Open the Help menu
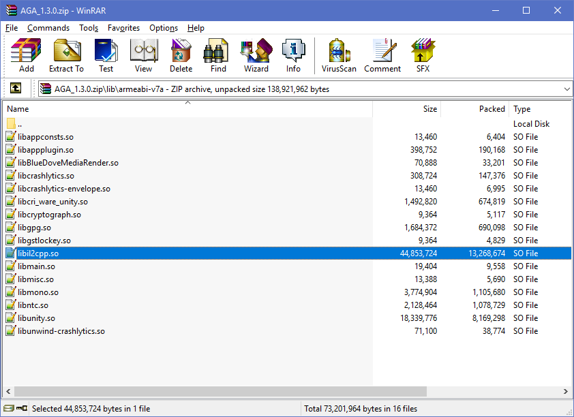The width and height of the screenshot is (574, 417). [x=196, y=28]
